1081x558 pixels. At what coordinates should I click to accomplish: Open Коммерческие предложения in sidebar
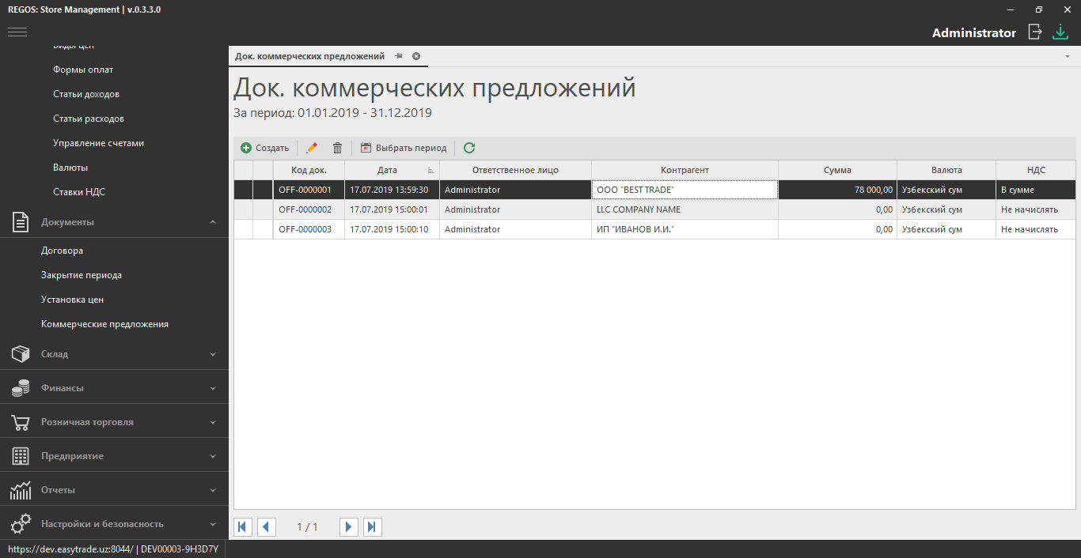[x=104, y=324]
